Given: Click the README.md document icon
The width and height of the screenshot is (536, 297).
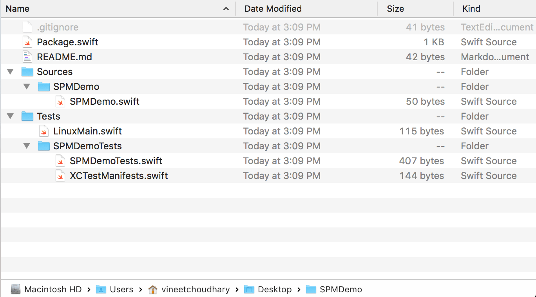Looking at the screenshot, I should (x=27, y=57).
